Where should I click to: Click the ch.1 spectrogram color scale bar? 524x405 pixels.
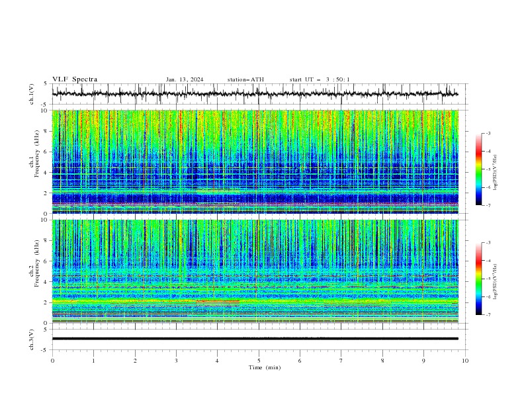[x=478, y=169]
